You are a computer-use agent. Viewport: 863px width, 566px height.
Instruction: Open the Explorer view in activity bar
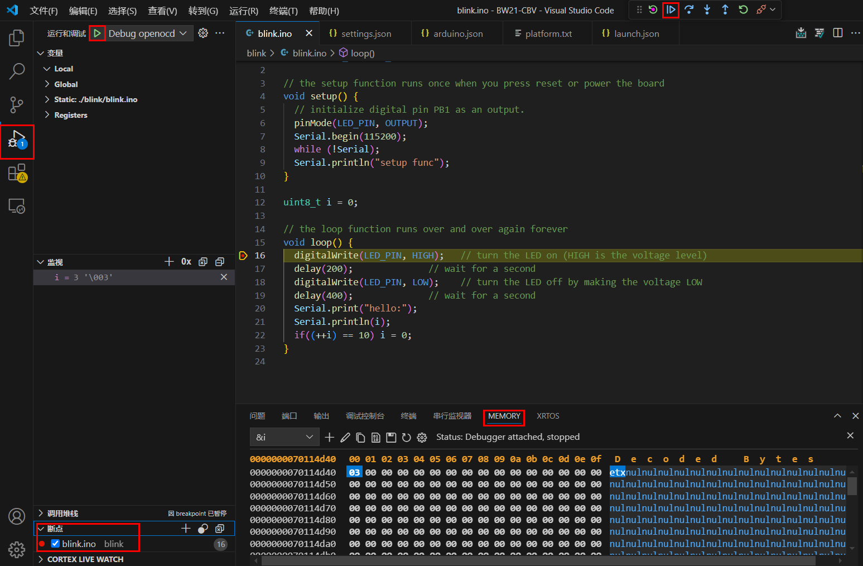point(17,38)
